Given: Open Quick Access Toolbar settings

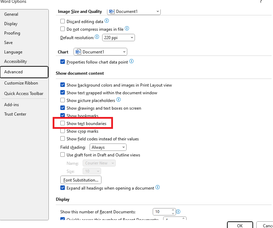Looking at the screenshot, I should click(24, 94).
